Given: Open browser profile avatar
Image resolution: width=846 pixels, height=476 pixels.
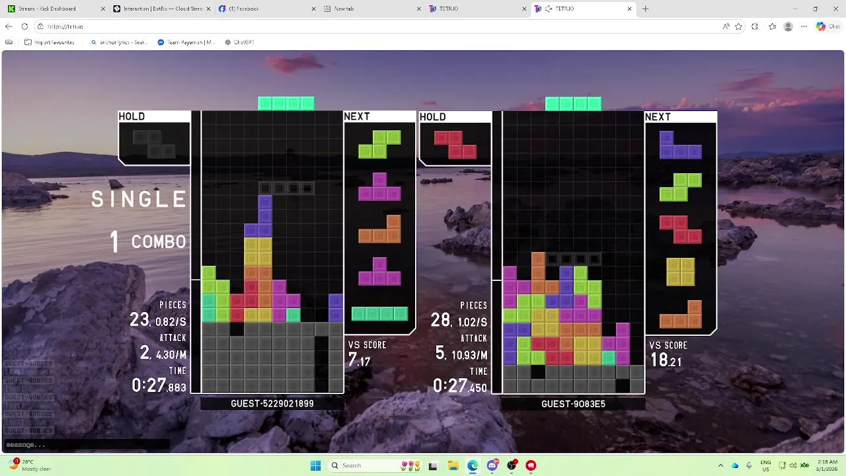Looking at the screenshot, I should click(788, 26).
